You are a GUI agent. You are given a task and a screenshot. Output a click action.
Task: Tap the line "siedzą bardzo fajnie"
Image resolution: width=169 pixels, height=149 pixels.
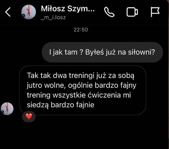[61, 105]
